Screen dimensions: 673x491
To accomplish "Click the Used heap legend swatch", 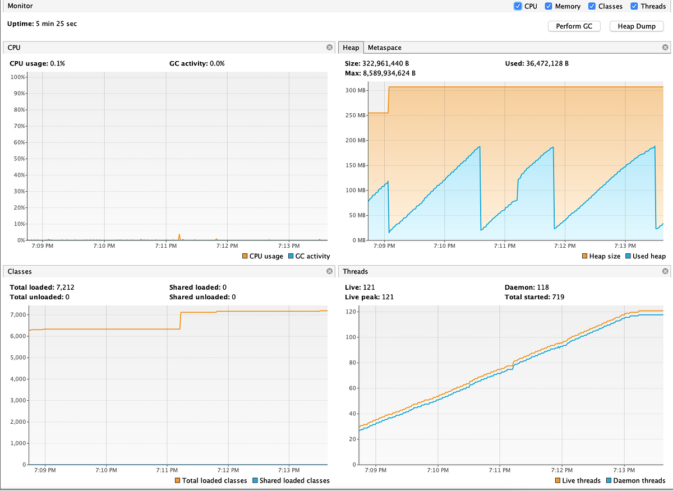I will click(628, 256).
